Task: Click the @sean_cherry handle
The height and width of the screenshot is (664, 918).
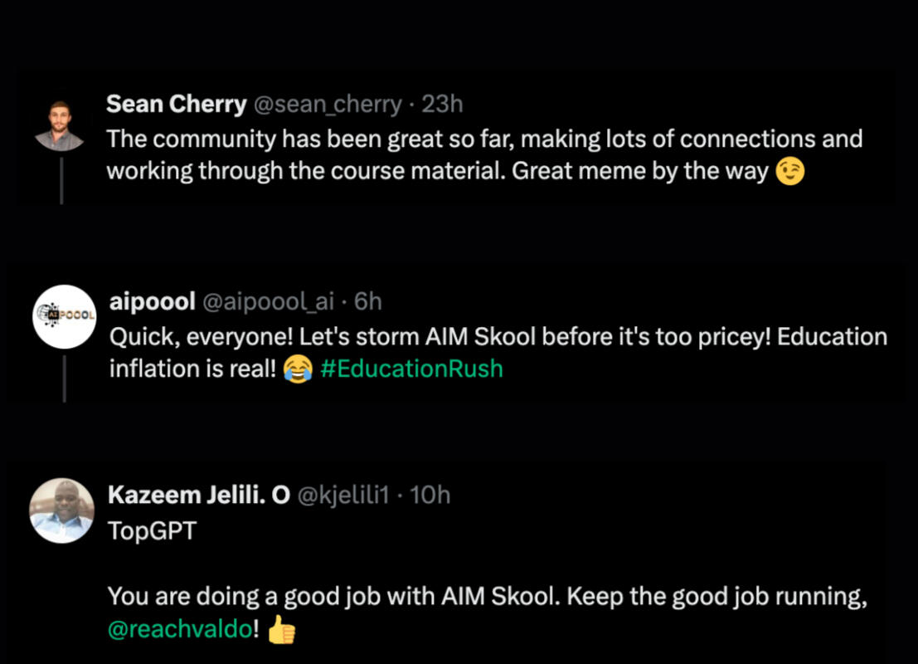Action: [x=327, y=105]
